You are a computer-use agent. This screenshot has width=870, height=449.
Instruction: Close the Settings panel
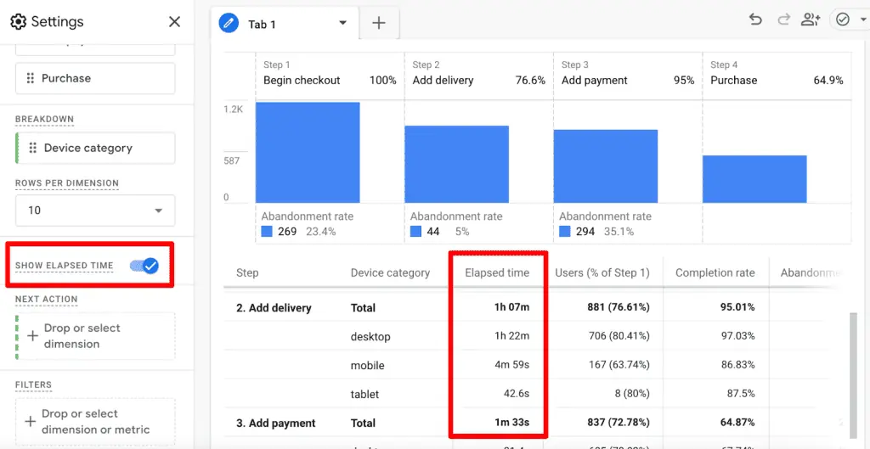[x=174, y=21]
